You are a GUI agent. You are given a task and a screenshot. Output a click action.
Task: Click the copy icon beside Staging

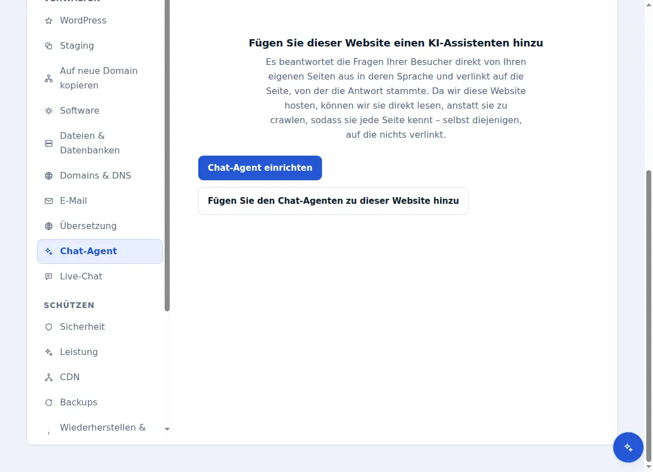(49, 46)
